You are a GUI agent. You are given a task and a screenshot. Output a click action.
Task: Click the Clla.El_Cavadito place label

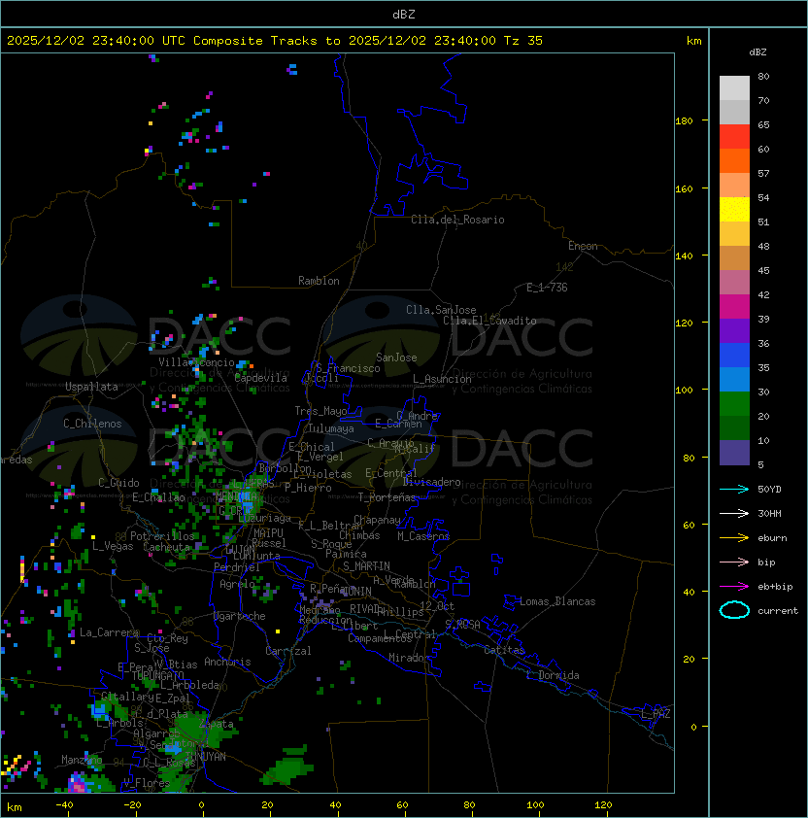(x=489, y=321)
